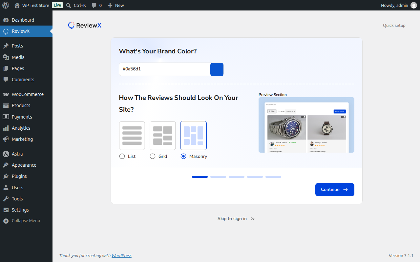Image resolution: width=420 pixels, height=262 pixels.
Task: Open the Plugins menu item
Action: (26, 176)
